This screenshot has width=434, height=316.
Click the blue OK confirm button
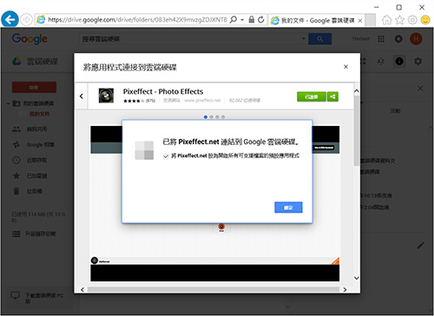coord(288,207)
